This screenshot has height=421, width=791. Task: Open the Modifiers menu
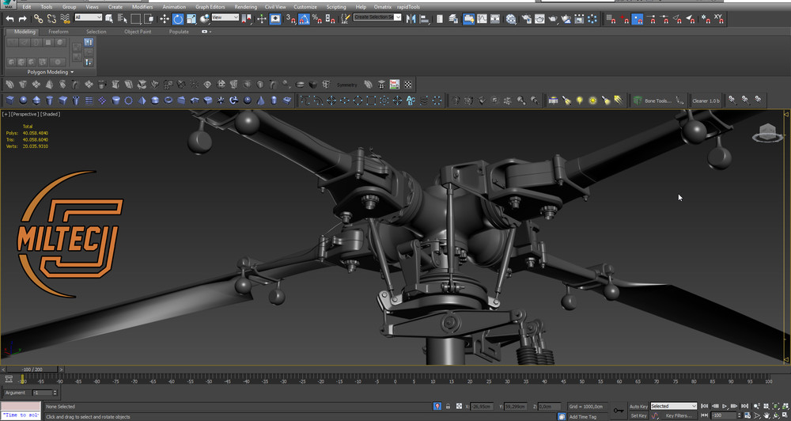(x=142, y=6)
